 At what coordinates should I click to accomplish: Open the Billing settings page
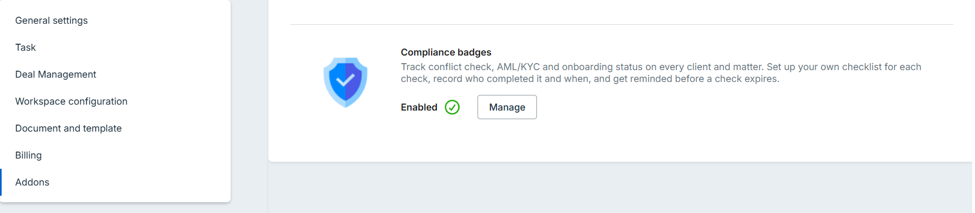(x=29, y=155)
